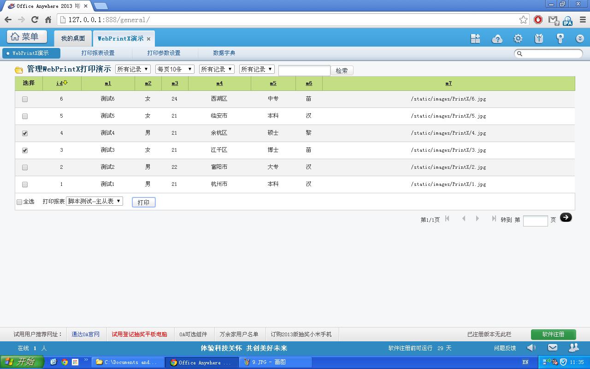Select the WebPrintX演示 top tab
590x369 pixels.
(120, 39)
